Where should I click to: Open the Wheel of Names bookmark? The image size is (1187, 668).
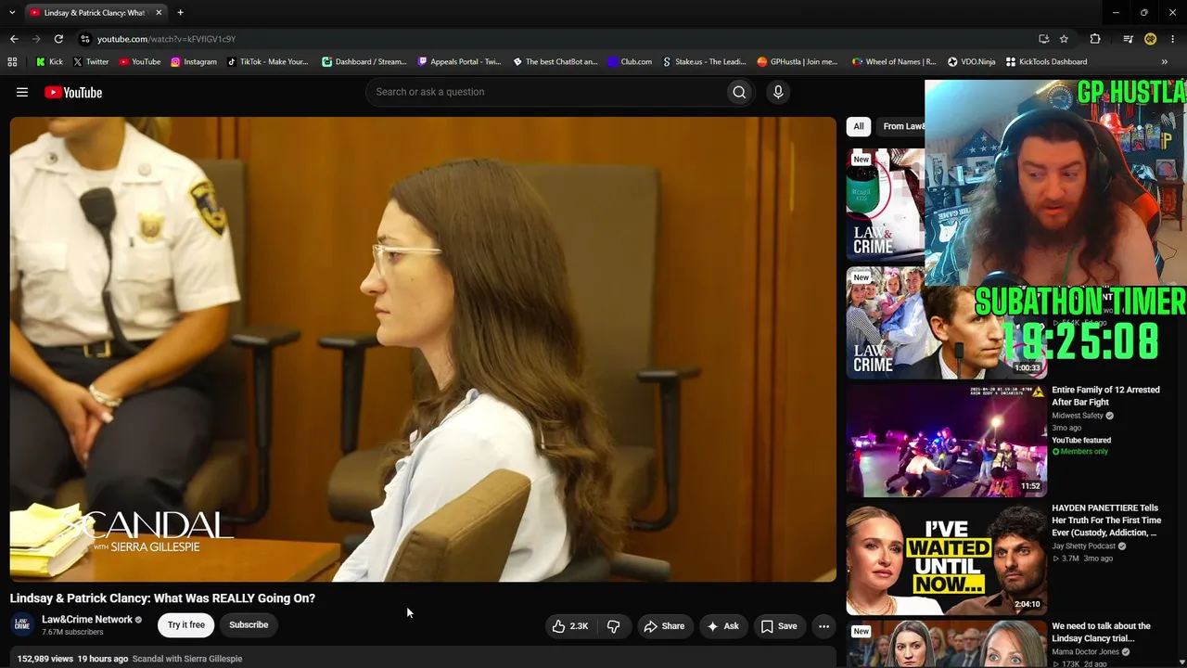click(x=894, y=62)
